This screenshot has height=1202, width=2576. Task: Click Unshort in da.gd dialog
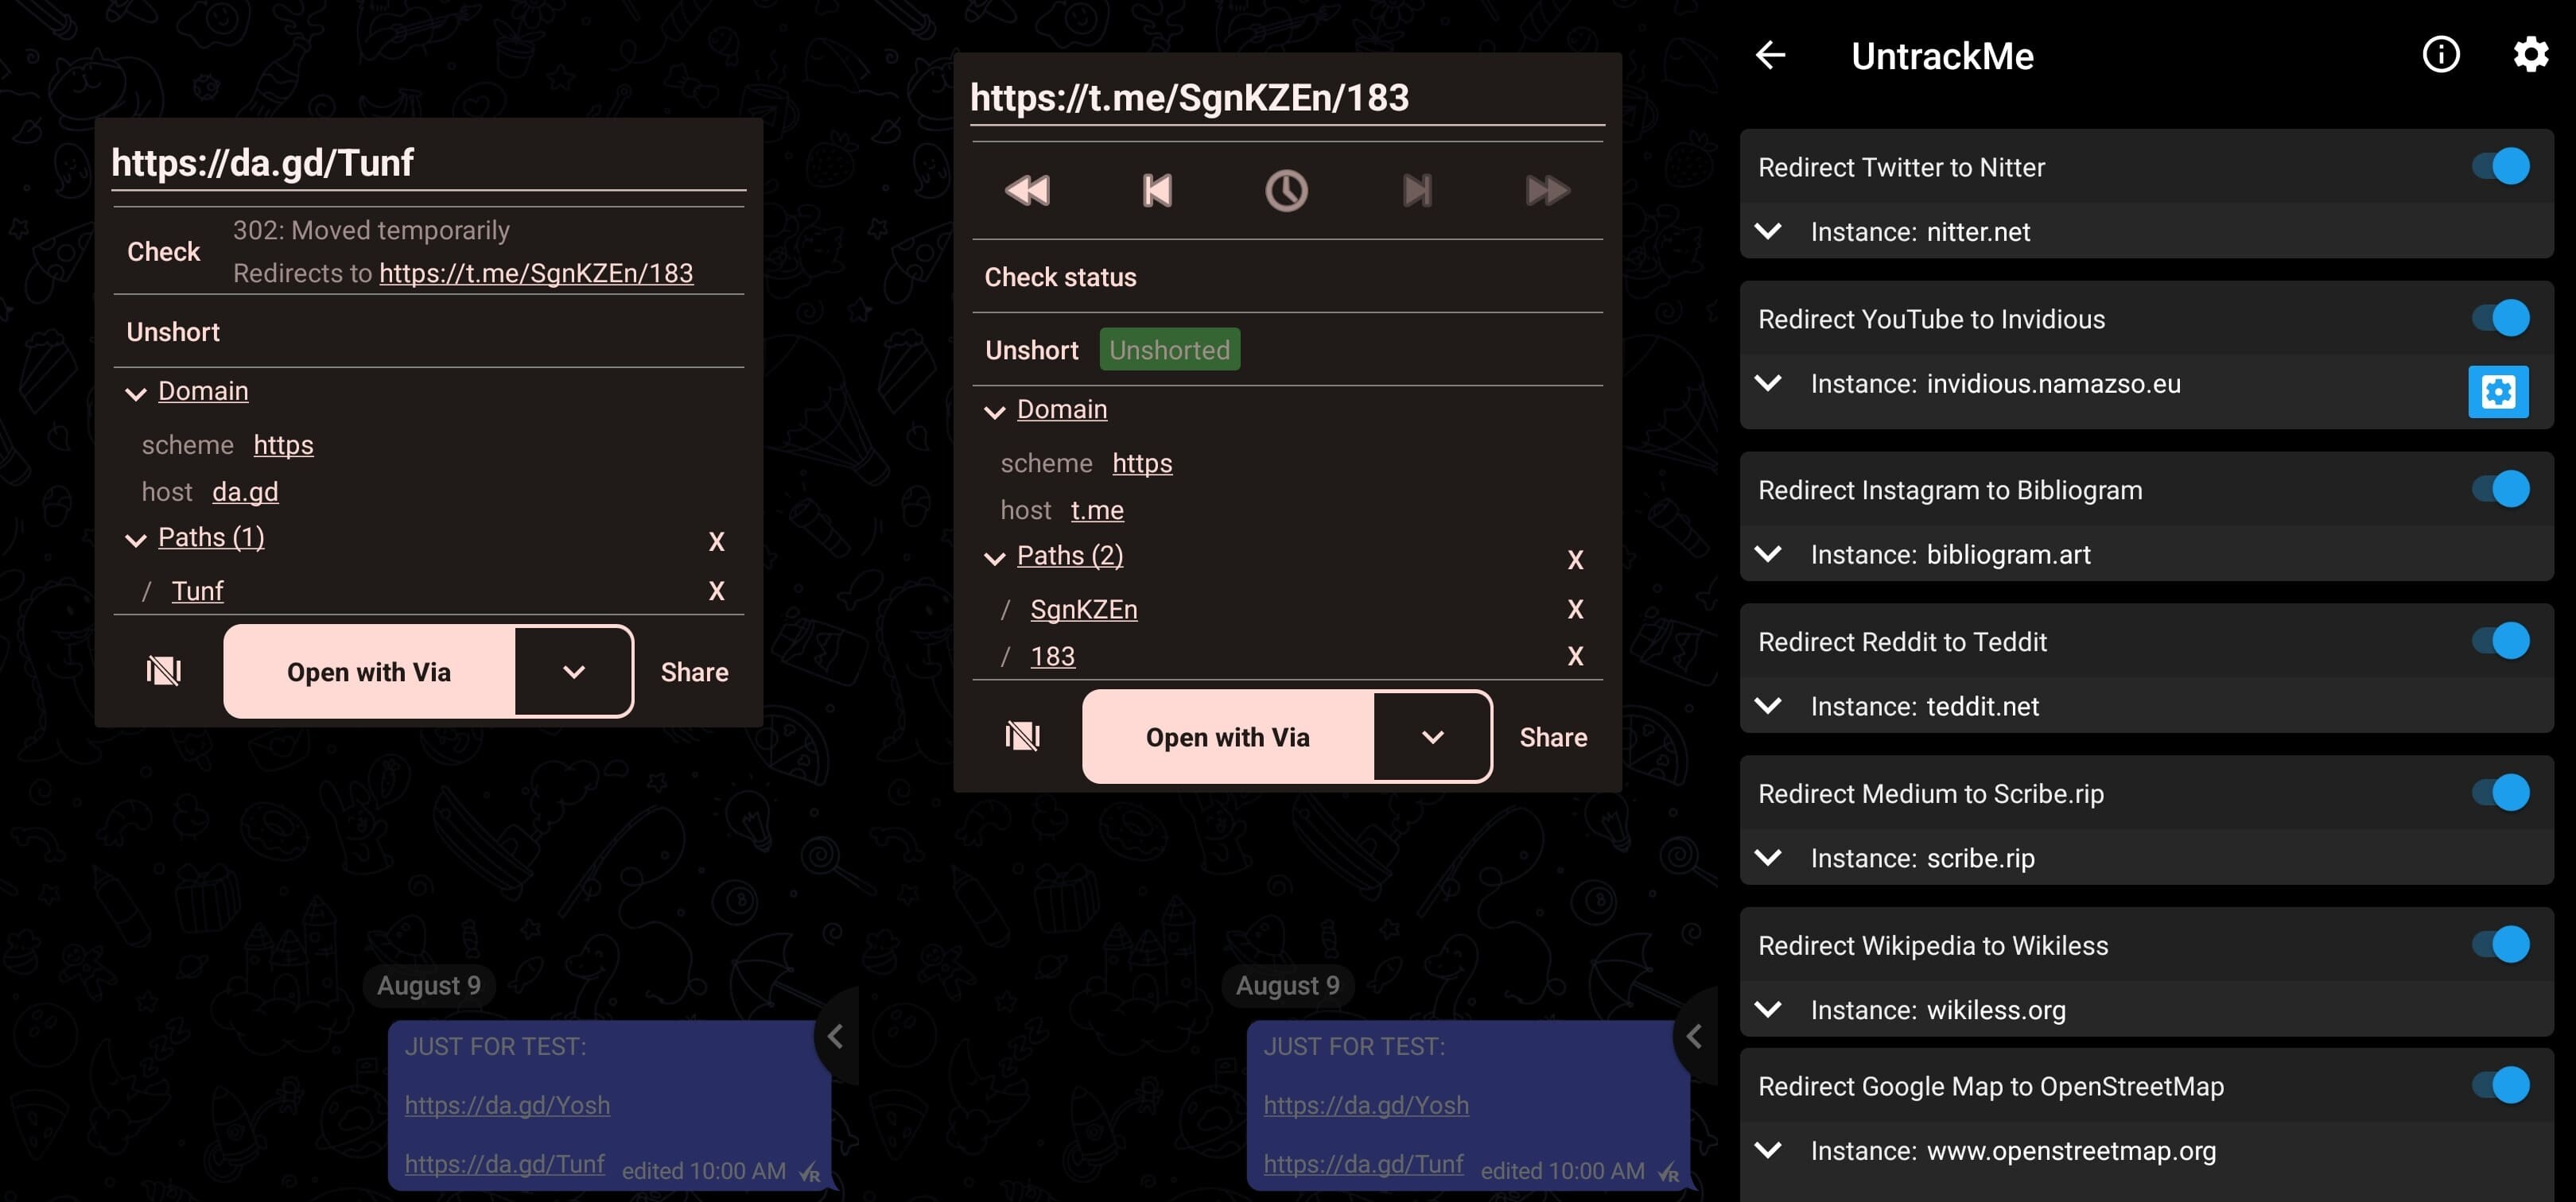point(173,332)
